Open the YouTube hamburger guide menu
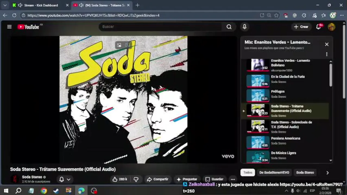This screenshot has height=195, width=347. 10,27
